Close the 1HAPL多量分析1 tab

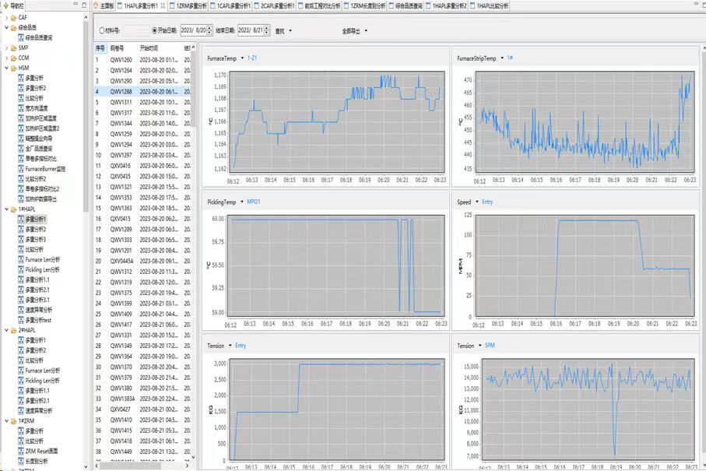163,6
